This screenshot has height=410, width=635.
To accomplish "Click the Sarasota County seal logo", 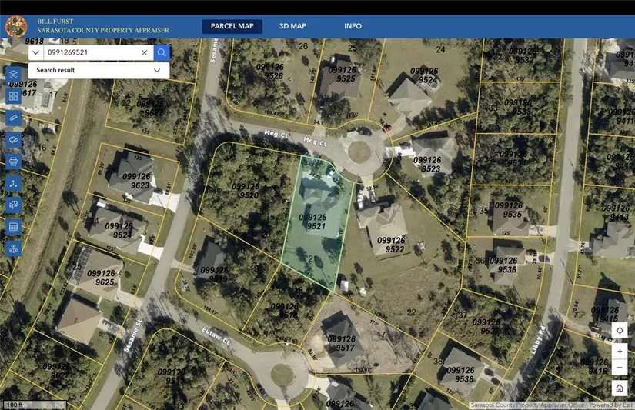I will [16, 26].
